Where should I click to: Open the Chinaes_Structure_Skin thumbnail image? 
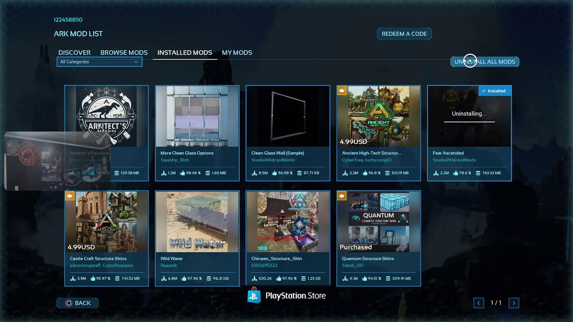[288, 222]
